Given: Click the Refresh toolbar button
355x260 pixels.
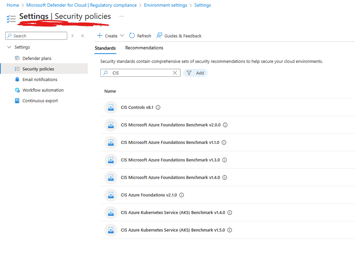Looking at the screenshot, I should pos(140,36).
